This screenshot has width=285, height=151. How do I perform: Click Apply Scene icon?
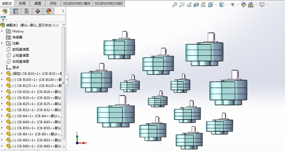pyautogui.click(x=251, y=5)
